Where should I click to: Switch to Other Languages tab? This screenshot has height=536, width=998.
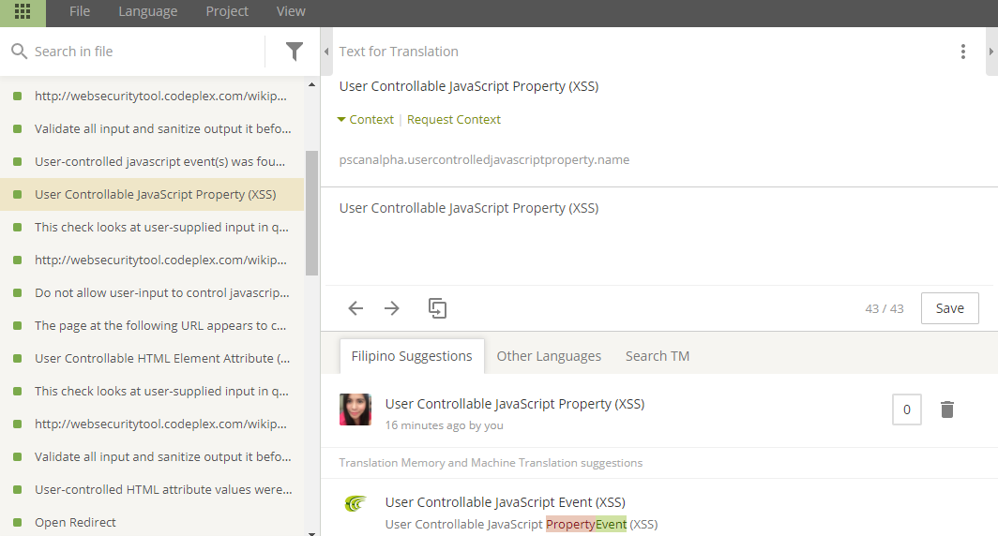[549, 356]
